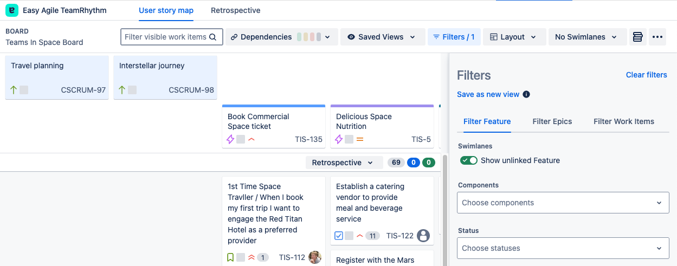This screenshot has height=266, width=677.
Task: Click the info icon beside Save as new view
Action: (x=526, y=94)
